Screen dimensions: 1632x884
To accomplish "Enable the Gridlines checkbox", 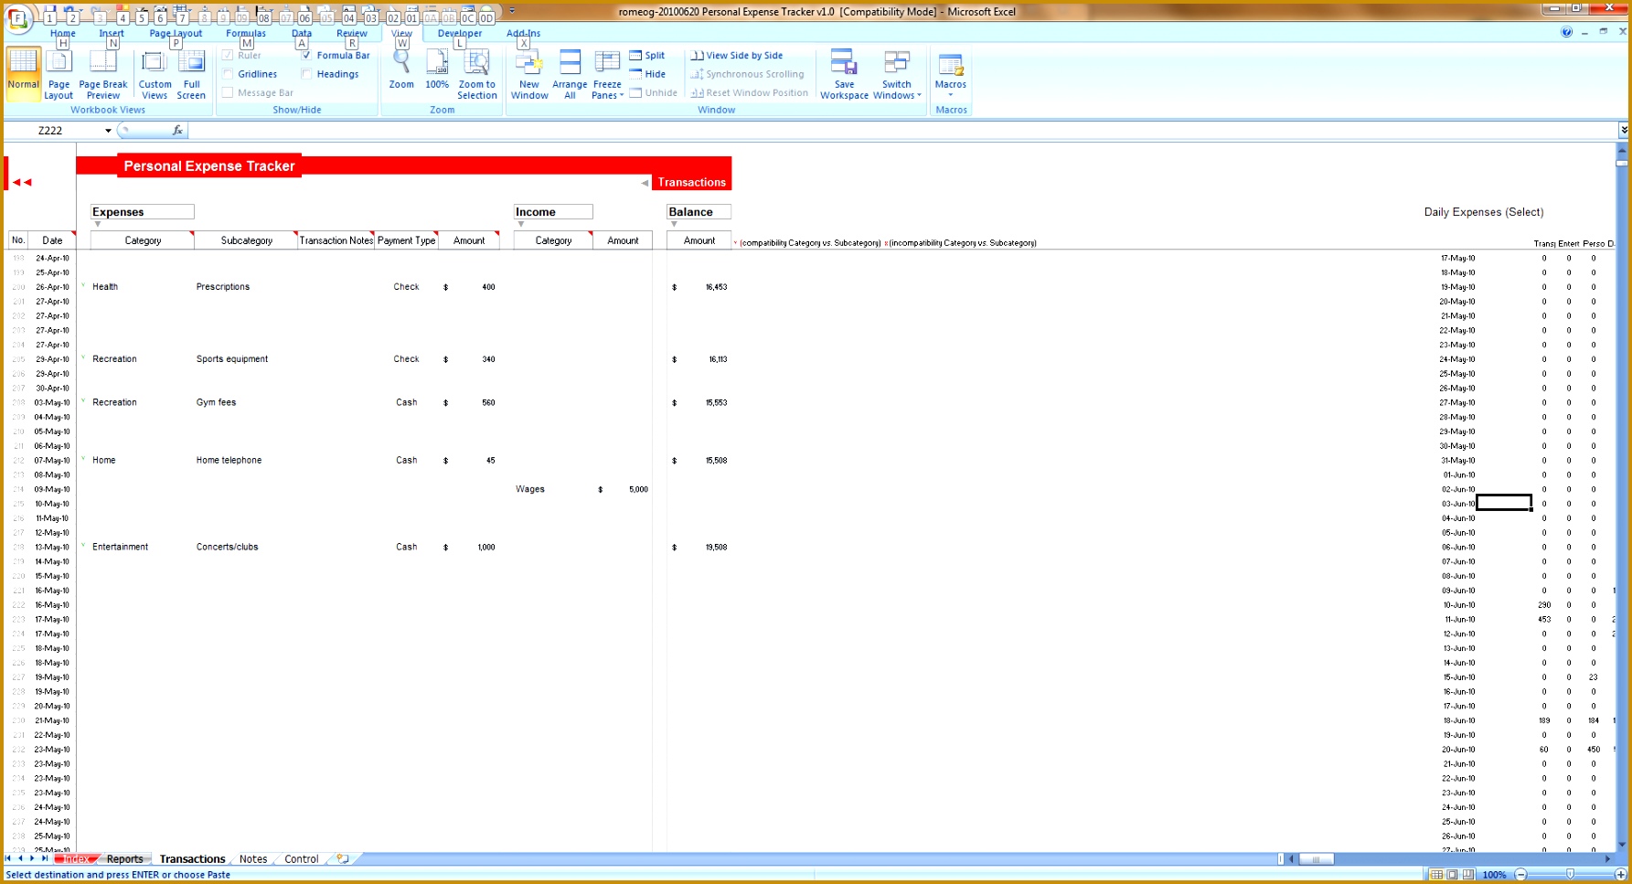I will coord(229,74).
